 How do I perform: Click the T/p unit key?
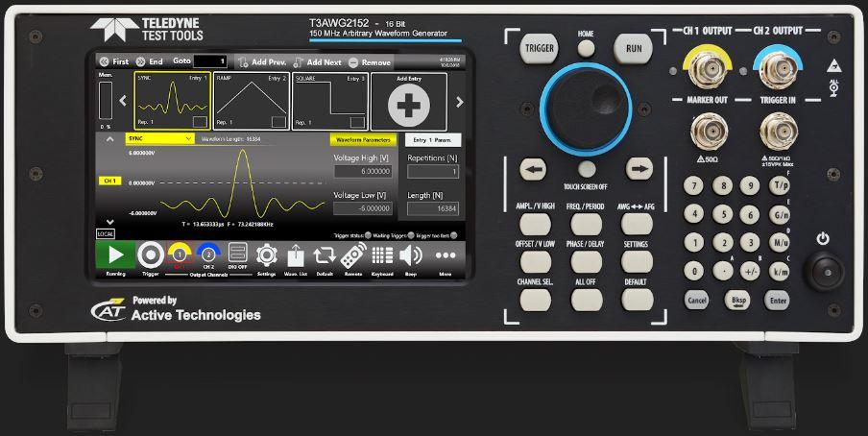[780, 185]
